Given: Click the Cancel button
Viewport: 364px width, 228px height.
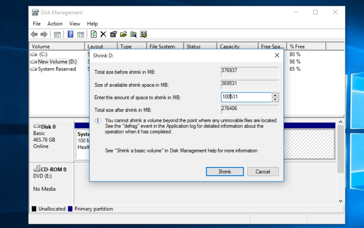Looking at the screenshot, I should click(263, 172).
